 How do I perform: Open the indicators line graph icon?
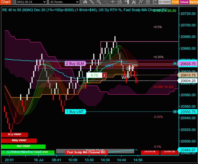click(x=141, y=2)
